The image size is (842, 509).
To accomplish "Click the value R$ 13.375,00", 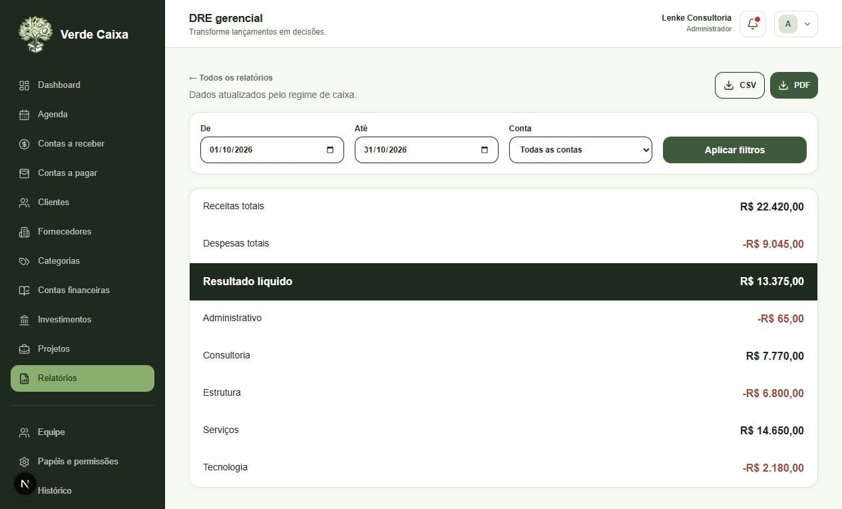I will (x=772, y=282).
